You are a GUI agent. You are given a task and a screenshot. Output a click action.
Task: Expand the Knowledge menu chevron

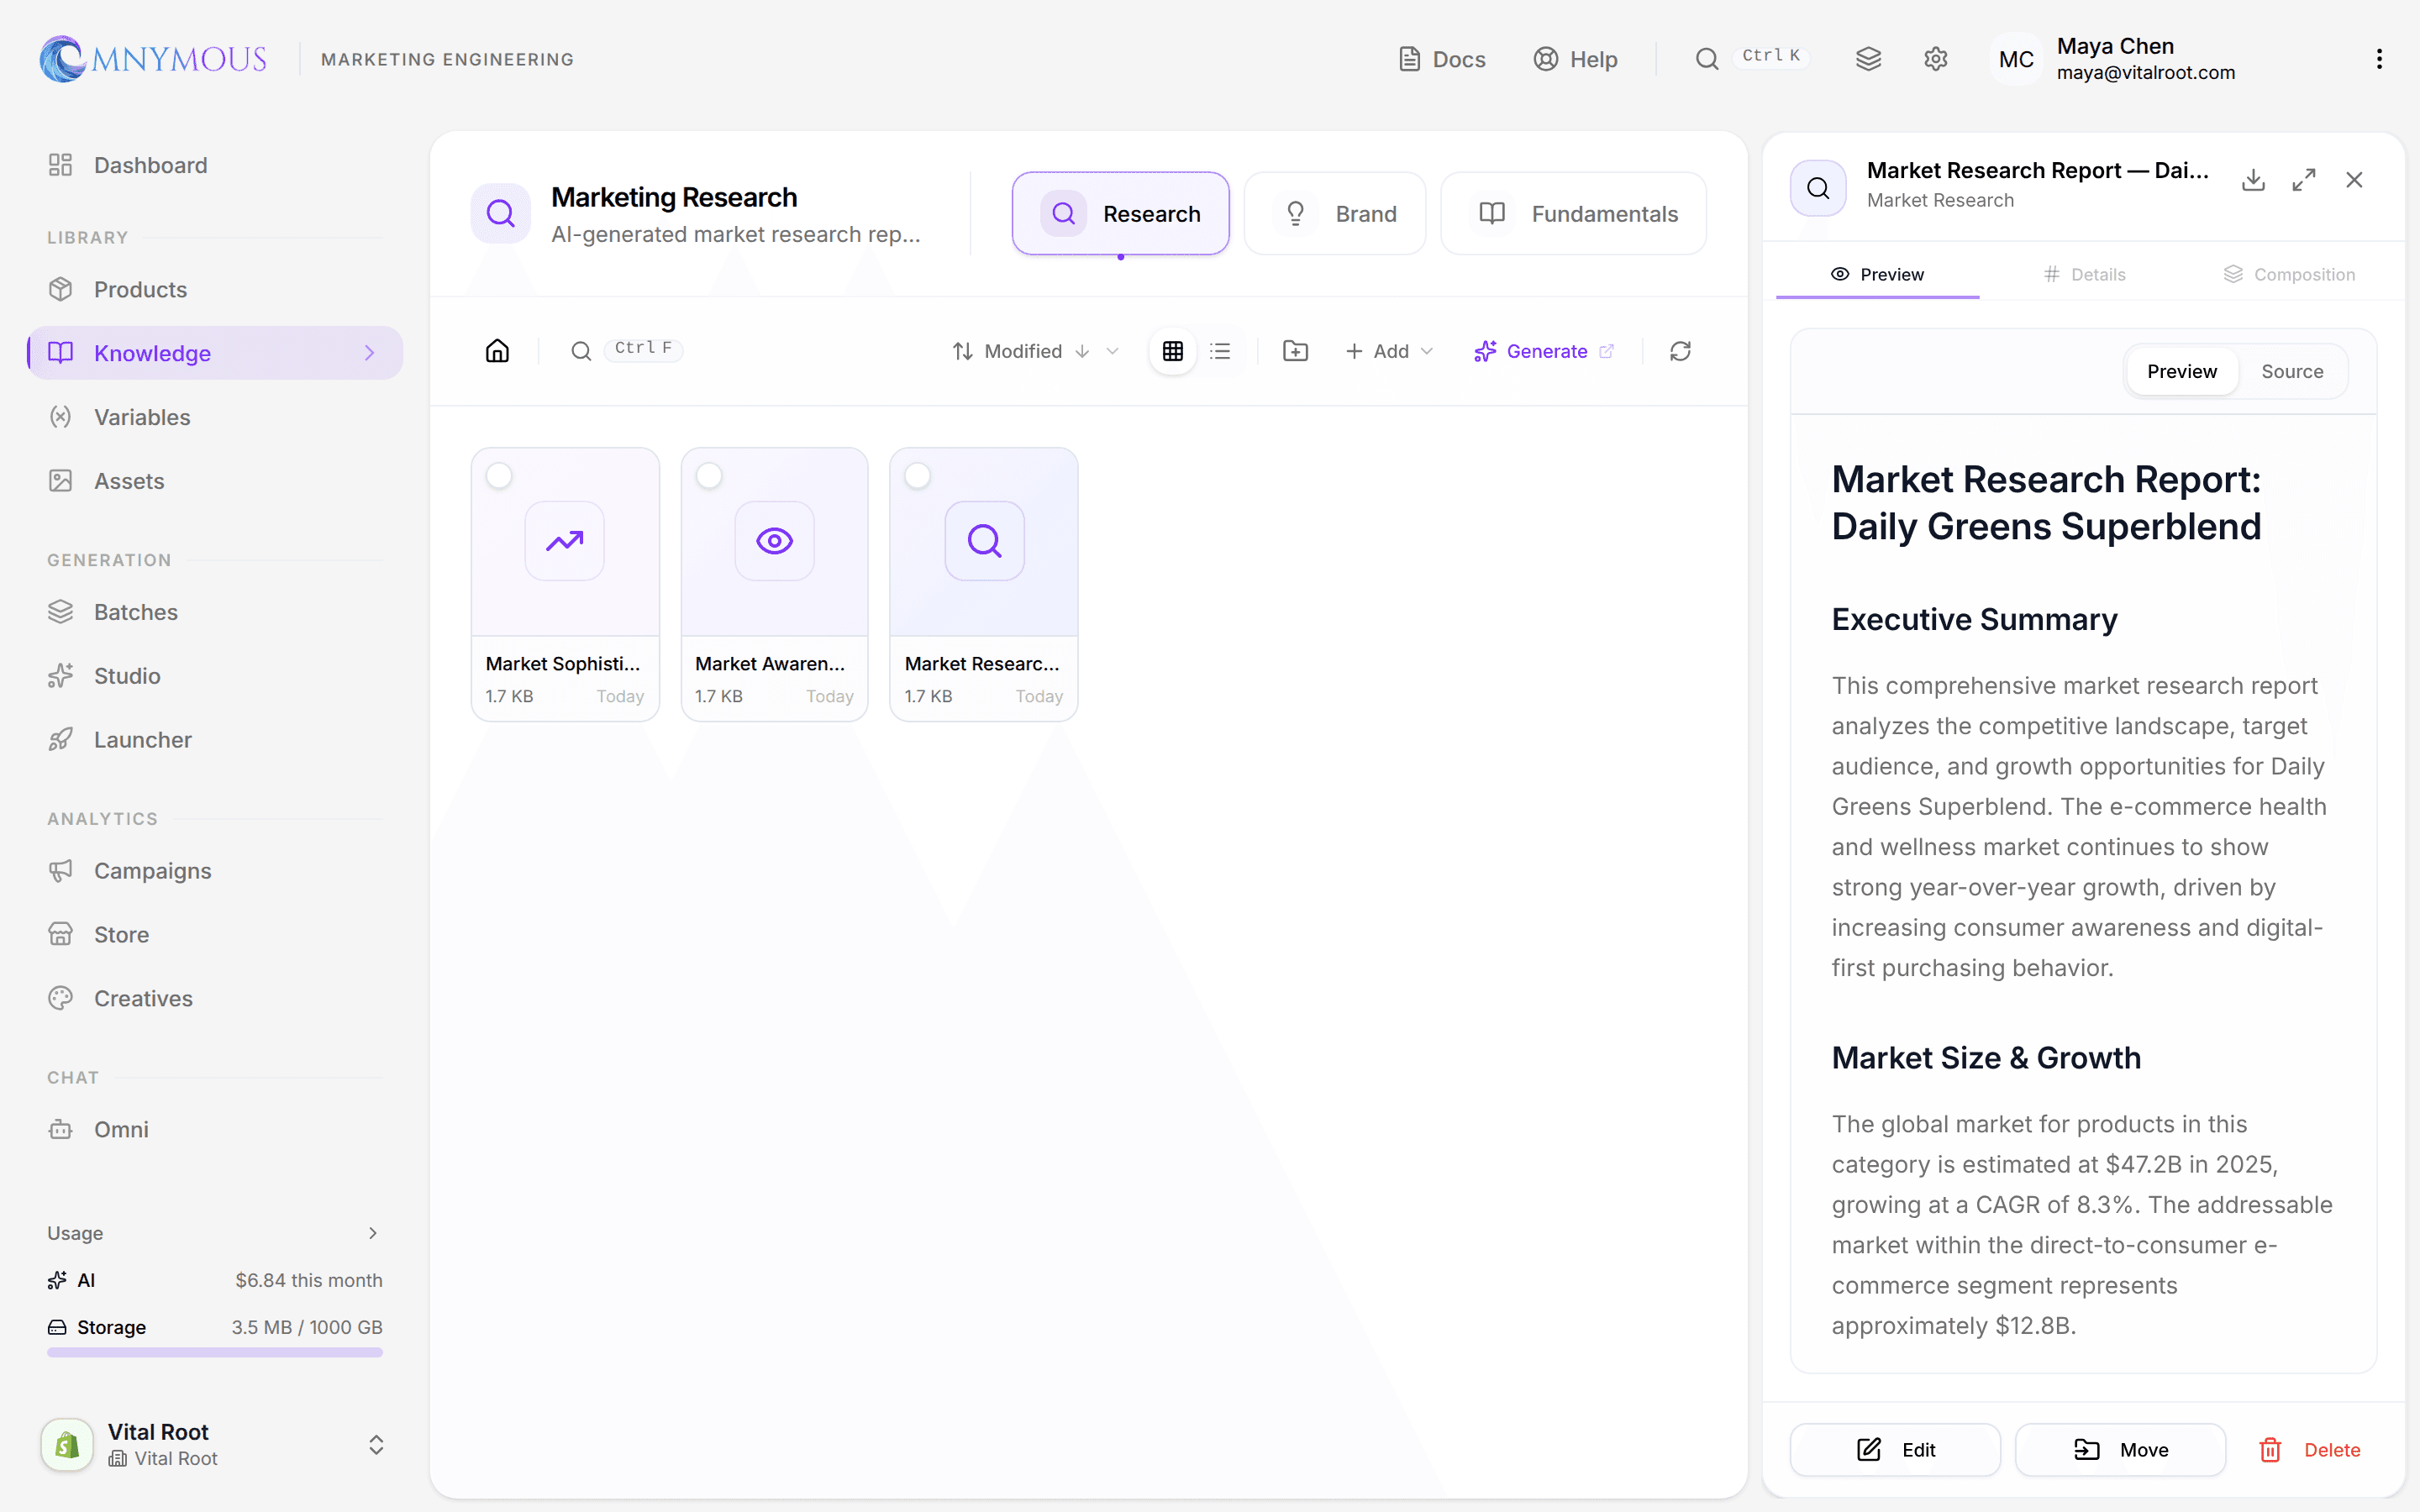(369, 353)
